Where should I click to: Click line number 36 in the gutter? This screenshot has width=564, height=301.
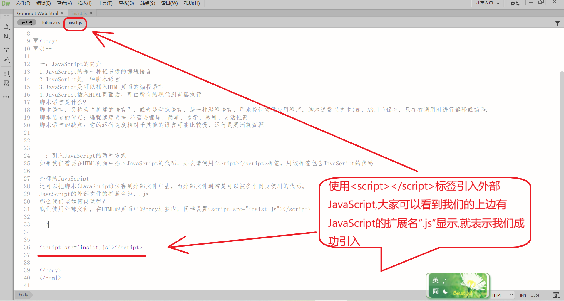[27, 247]
